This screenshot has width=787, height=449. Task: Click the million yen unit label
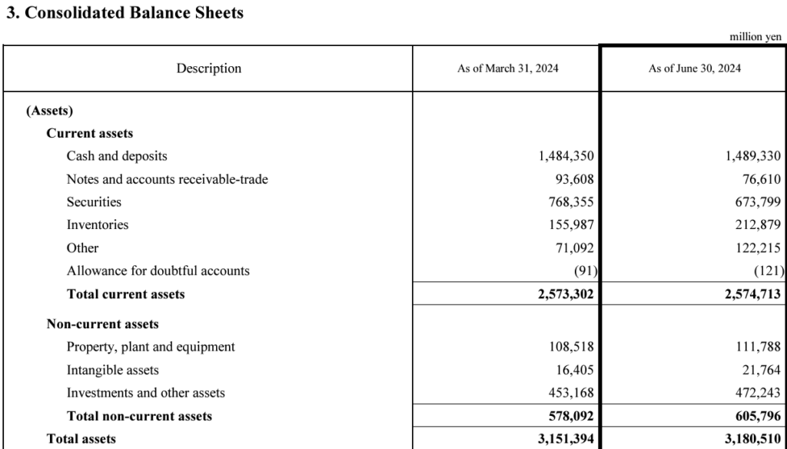point(755,36)
